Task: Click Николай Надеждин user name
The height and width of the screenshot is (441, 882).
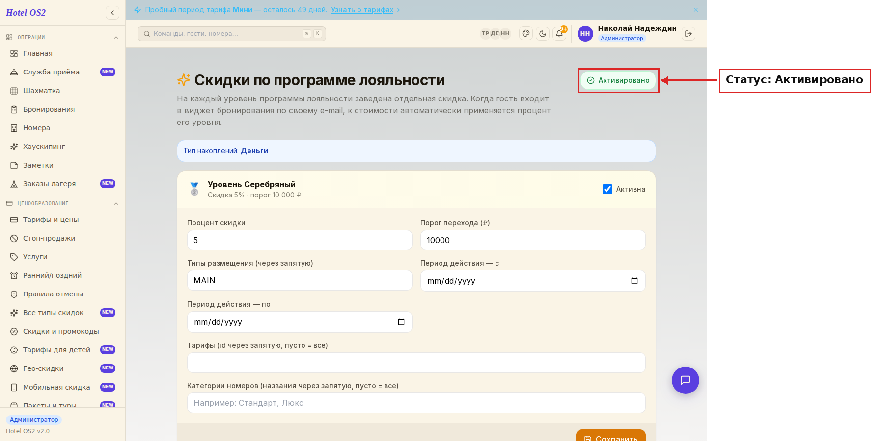Action: 637,28
